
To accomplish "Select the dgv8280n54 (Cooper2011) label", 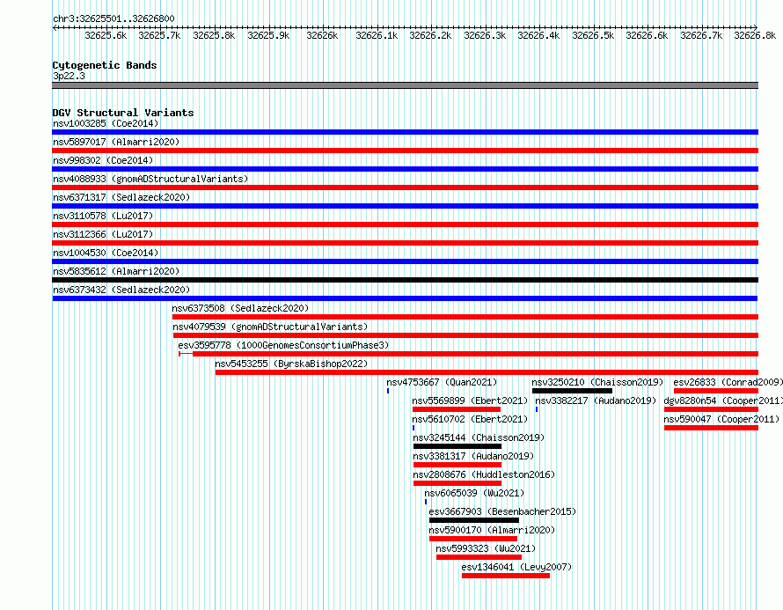I will pos(723,401).
